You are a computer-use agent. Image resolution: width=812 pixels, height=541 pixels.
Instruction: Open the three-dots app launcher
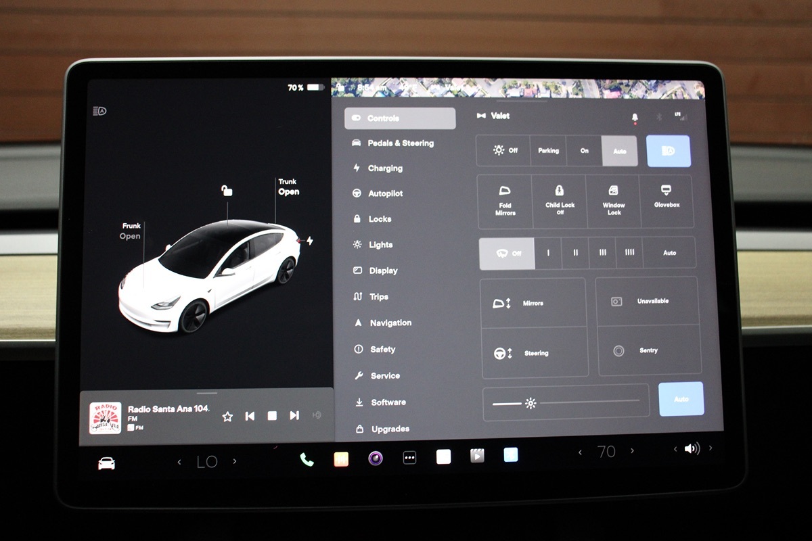click(x=409, y=458)
